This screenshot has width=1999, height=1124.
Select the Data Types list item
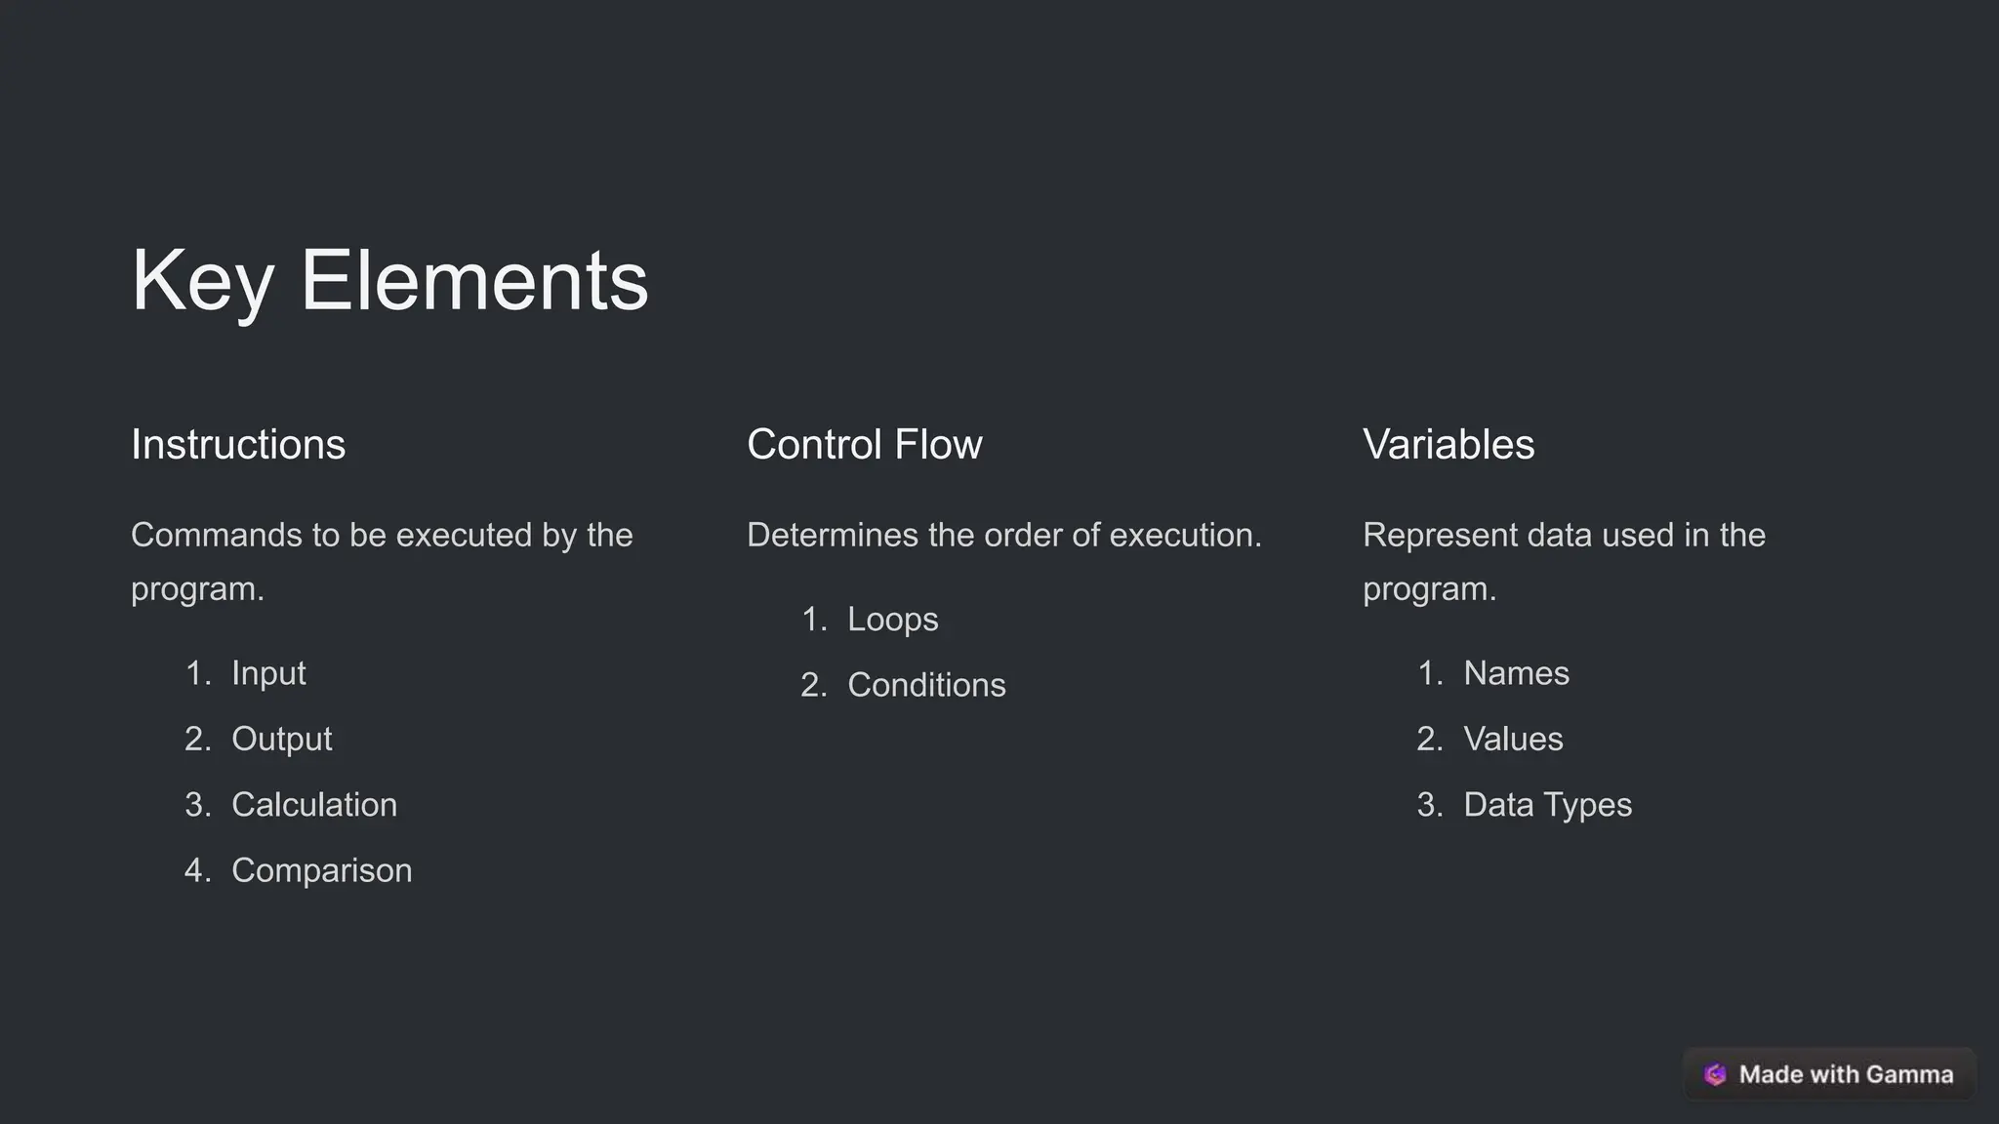tap(1547, 805)
